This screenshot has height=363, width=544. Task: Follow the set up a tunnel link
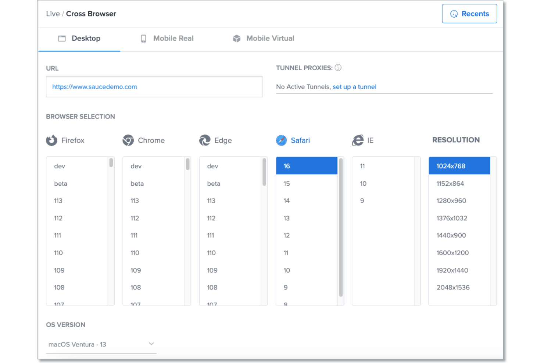[354, 87]
